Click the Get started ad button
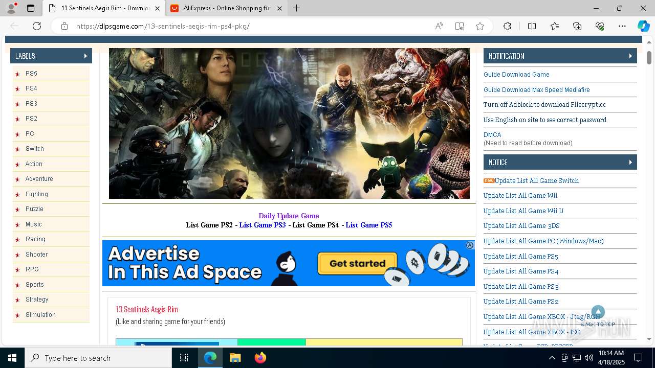655x368 pixels. coord(357,264)
